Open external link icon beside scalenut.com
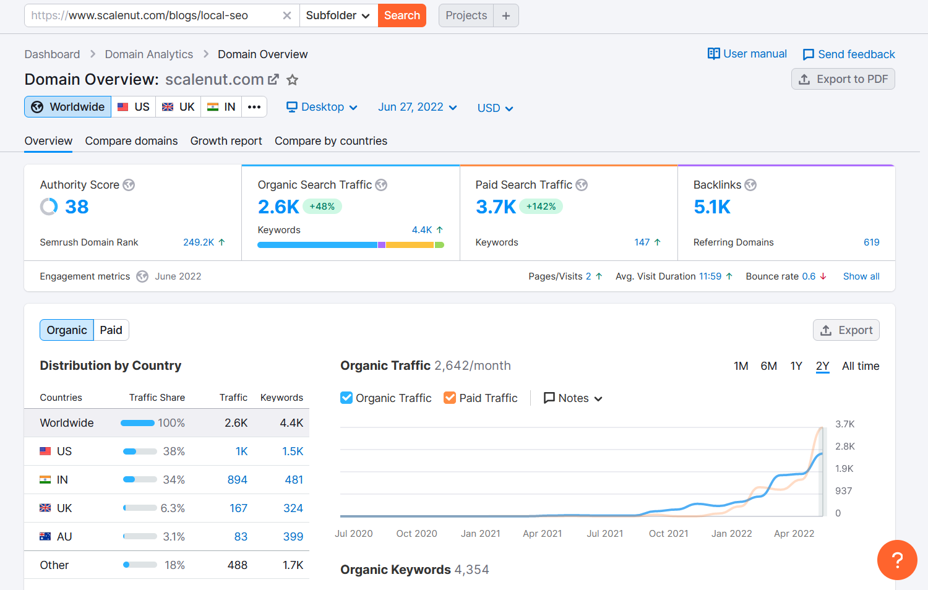 coord(273,79)
